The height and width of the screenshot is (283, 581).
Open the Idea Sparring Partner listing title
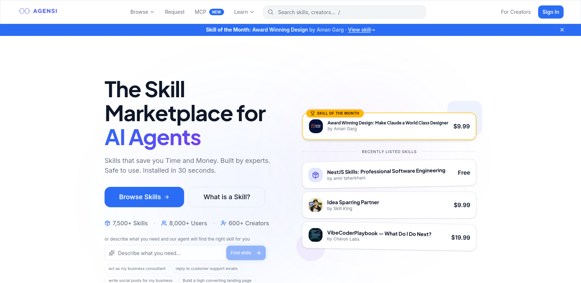(x=353, y=202)
